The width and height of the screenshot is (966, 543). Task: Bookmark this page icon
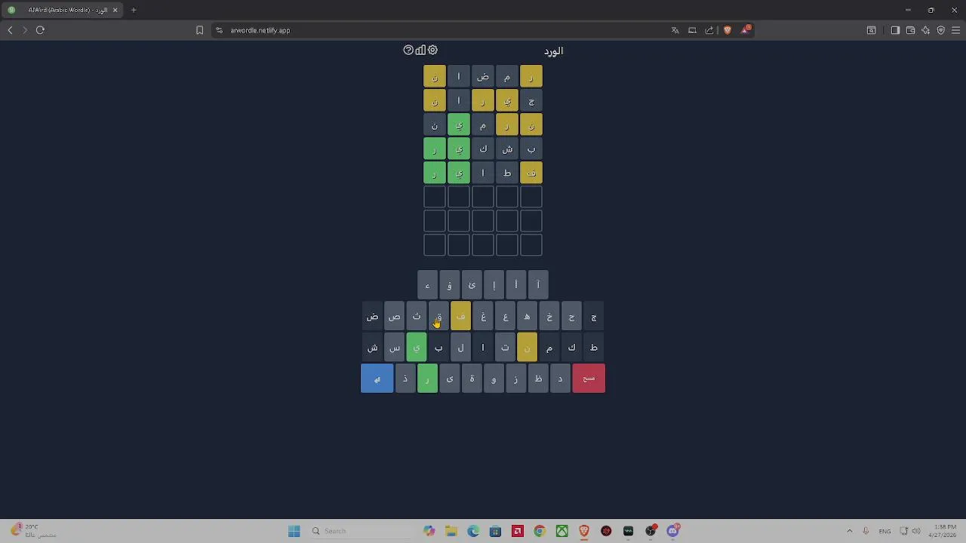pos(199,30)
